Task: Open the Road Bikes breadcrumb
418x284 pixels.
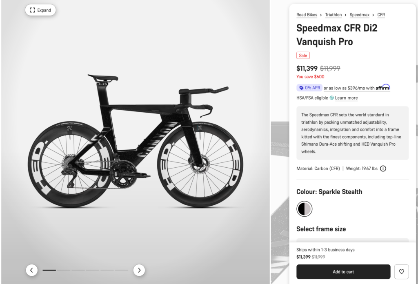Action: click(x=307, y=15)
